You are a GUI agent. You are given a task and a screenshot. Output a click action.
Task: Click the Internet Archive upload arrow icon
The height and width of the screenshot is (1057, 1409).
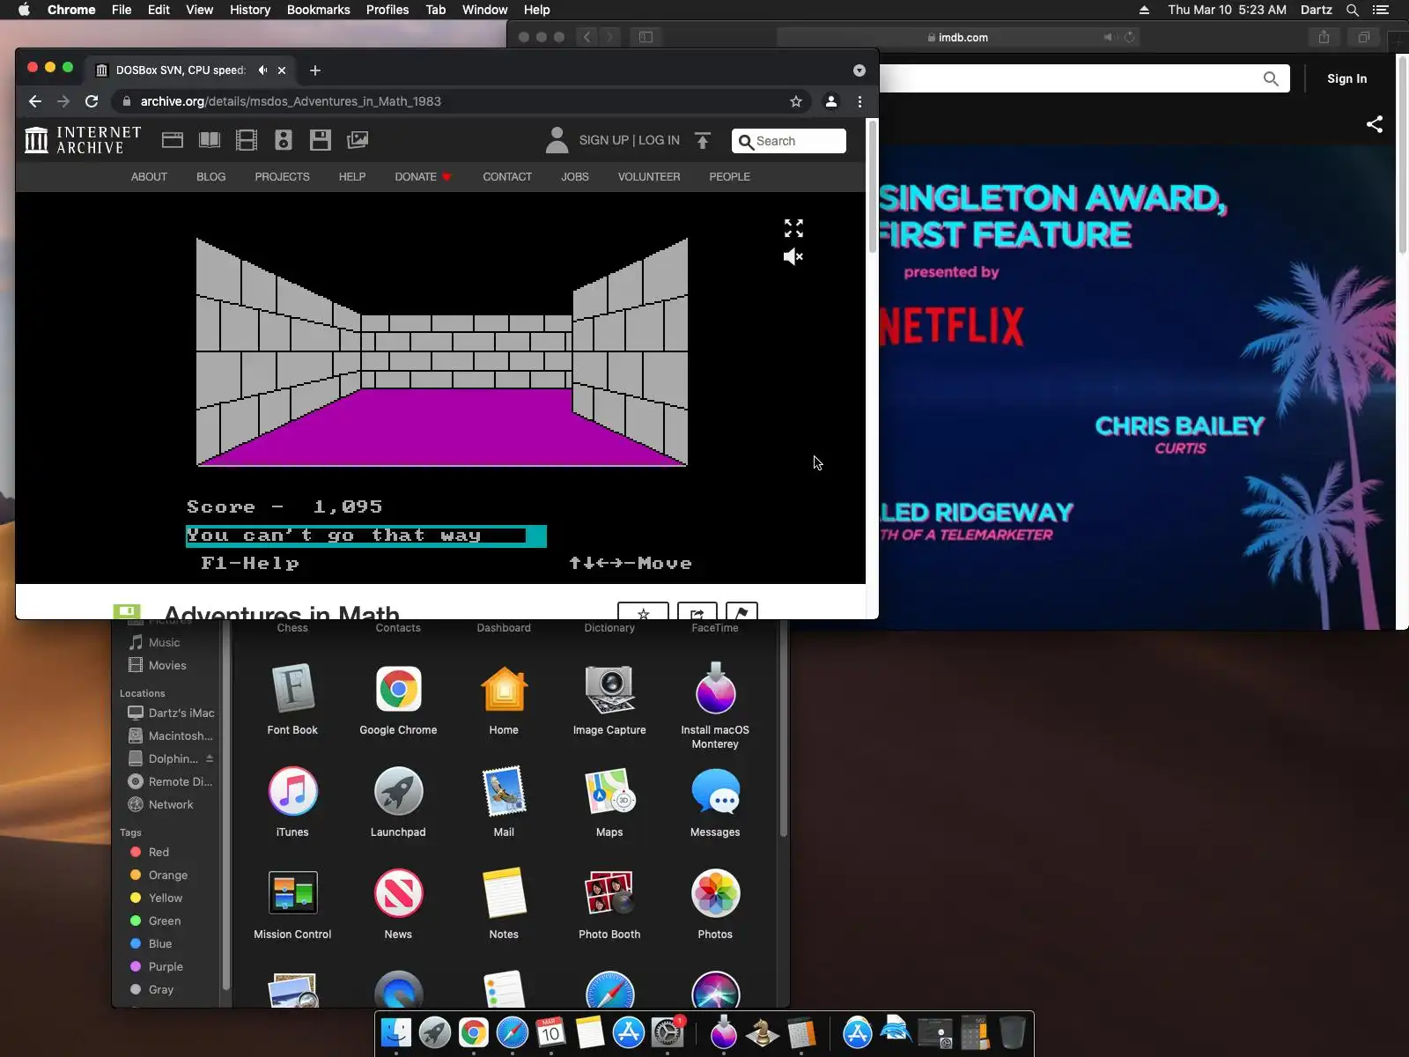(x=703, y=140)
